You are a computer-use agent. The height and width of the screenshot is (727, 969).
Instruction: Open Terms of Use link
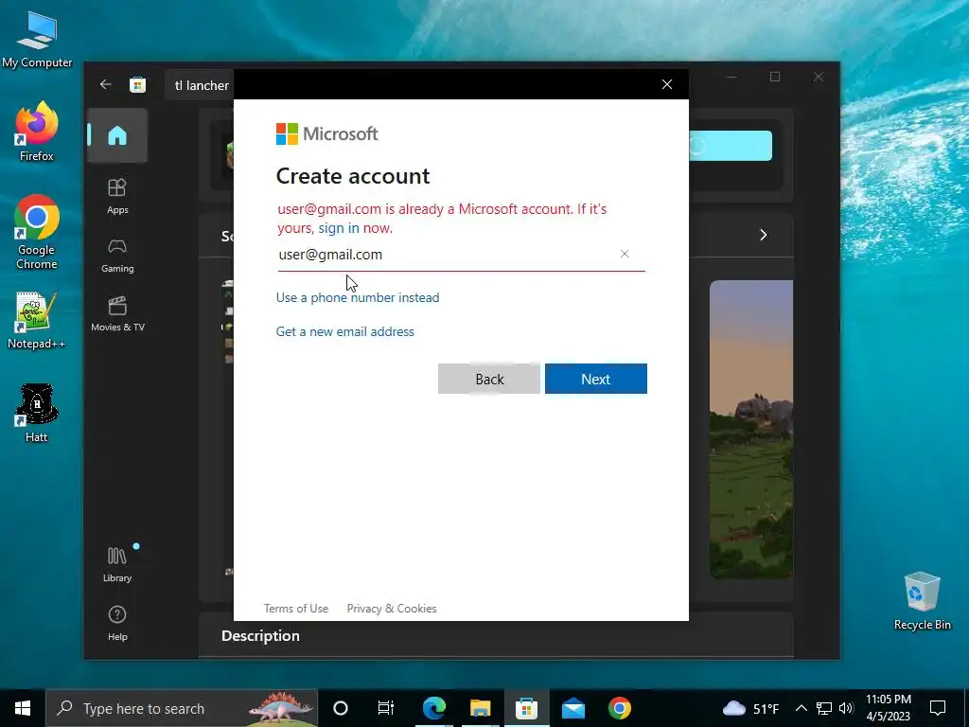[296, 609]
